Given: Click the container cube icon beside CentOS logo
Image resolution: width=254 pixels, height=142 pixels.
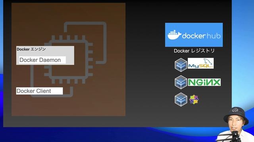Looking at the screenshot, I should coord(181,99).
